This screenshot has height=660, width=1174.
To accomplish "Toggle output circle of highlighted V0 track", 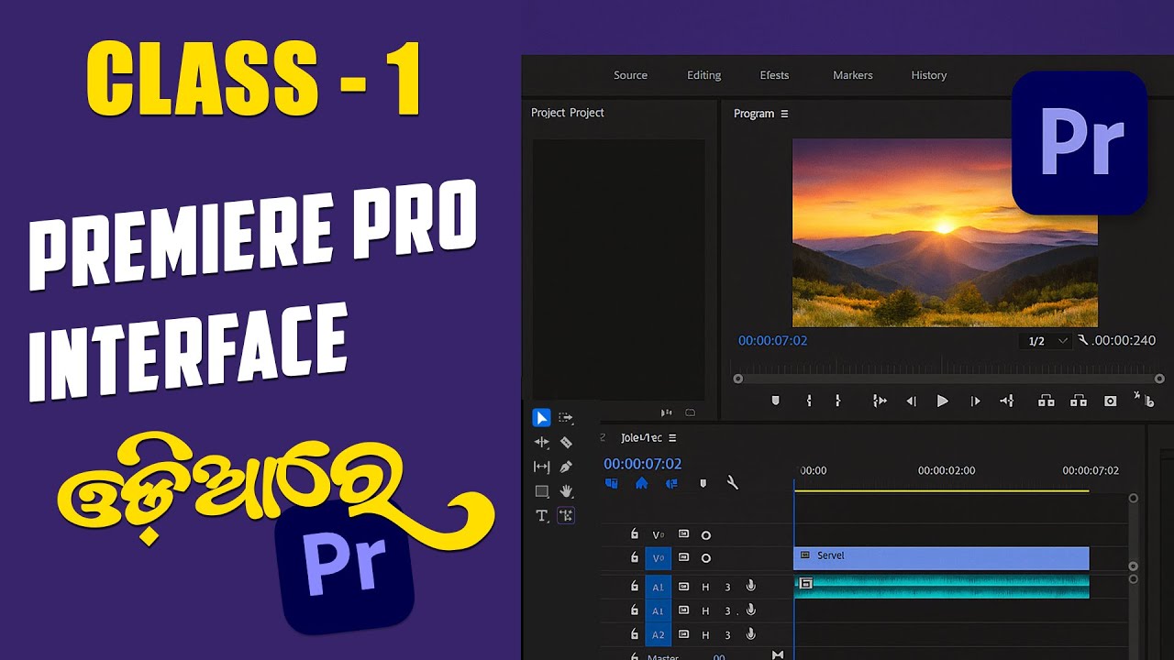I will (x=706, y=558).
